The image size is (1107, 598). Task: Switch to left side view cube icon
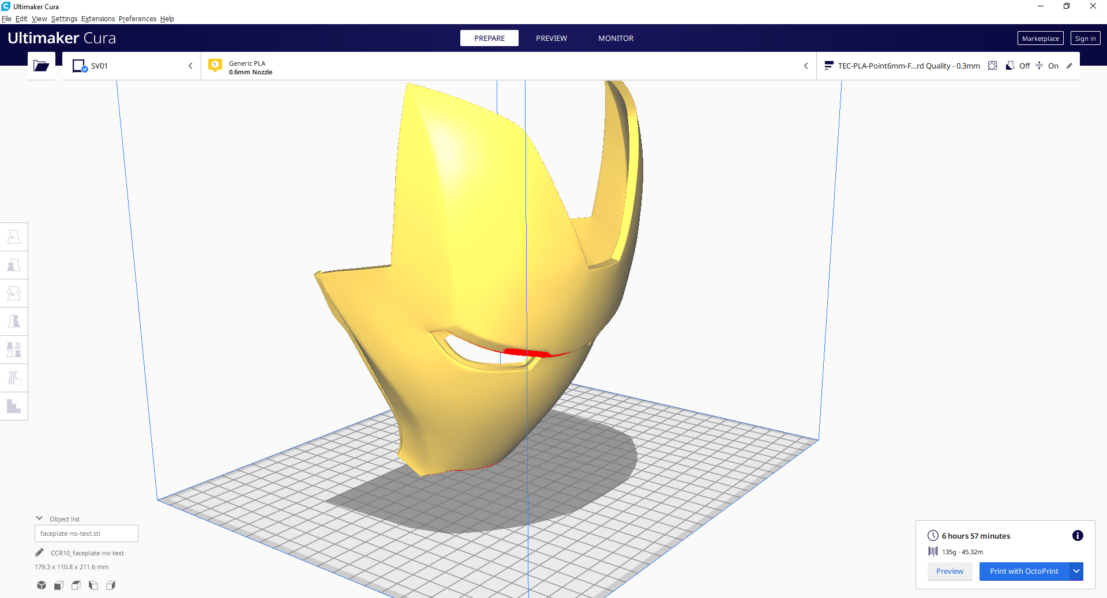pyautogui.click(x=93, y=585)
